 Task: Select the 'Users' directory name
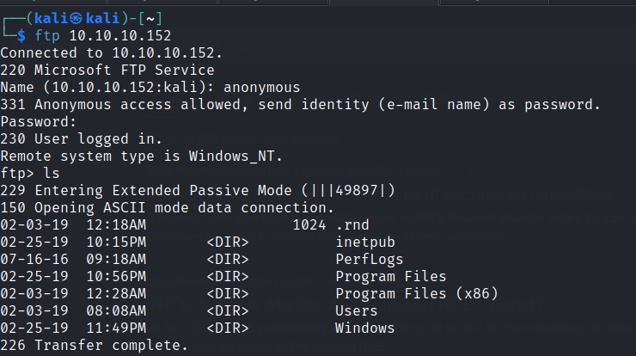point(357,310)
